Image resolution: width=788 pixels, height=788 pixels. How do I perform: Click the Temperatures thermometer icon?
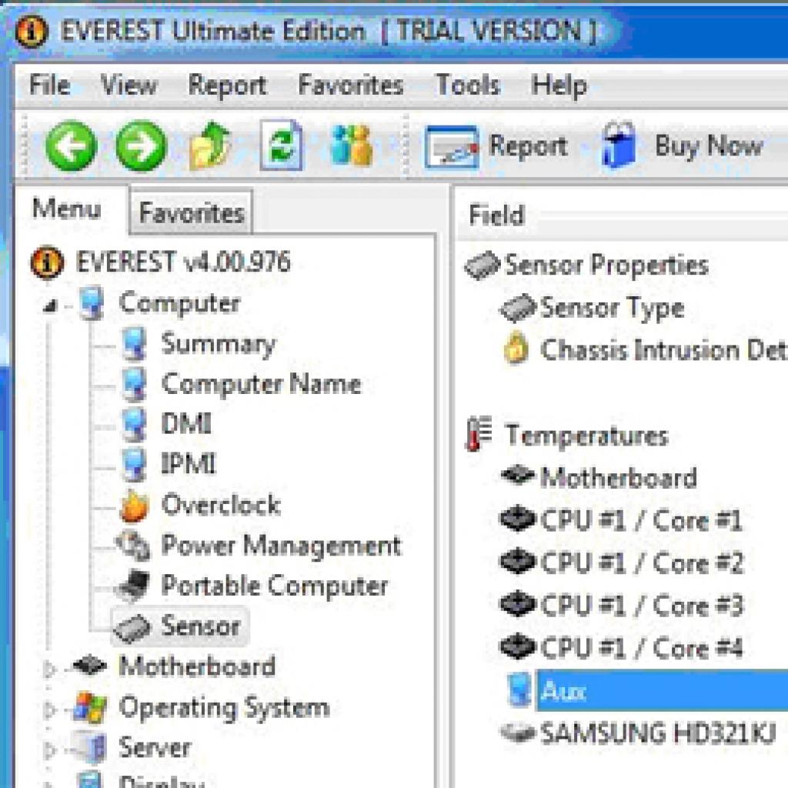pyautogui.click(x=479, y=434)
